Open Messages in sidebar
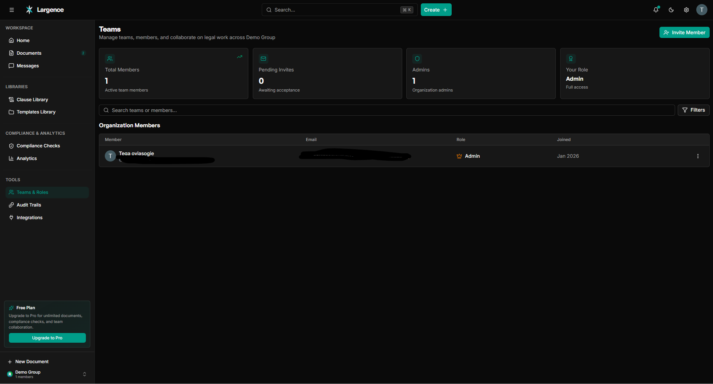This screenshot has width=713, height=384. (x=47, y=66)
